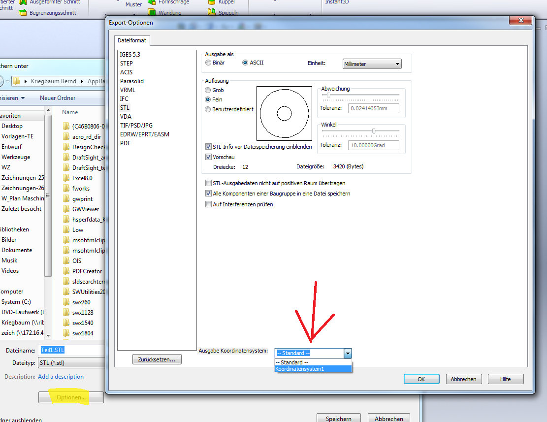This screenshot has height=422, width=547.
Task: Click the Winkel Toleranz field
Action: (374, 145)
